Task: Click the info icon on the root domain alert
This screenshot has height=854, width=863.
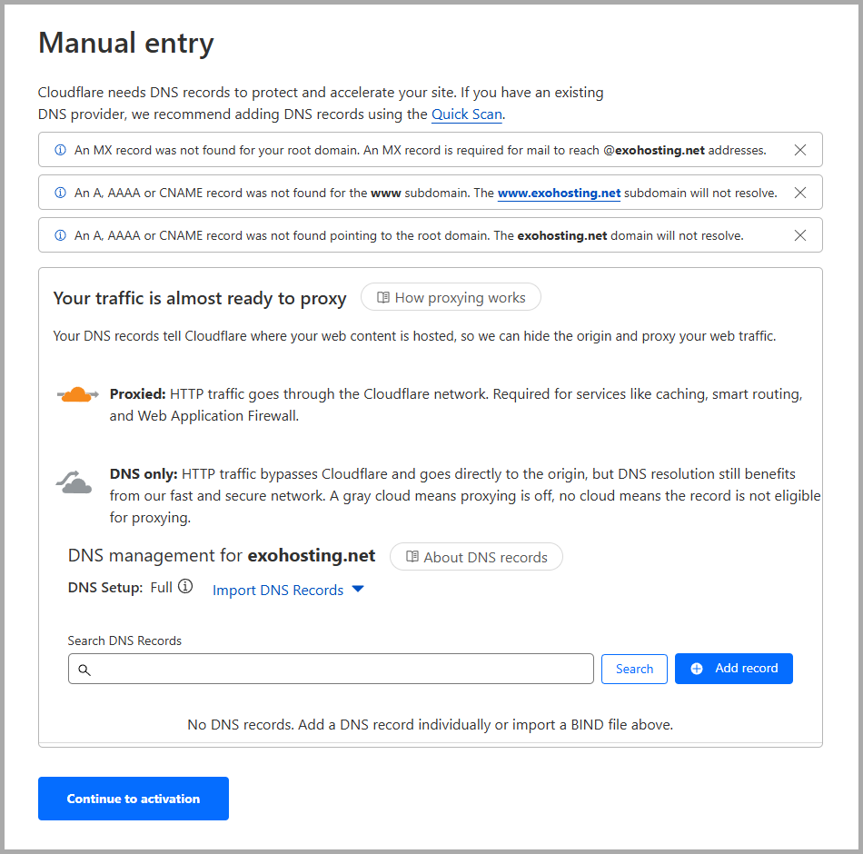Action: 61,234
